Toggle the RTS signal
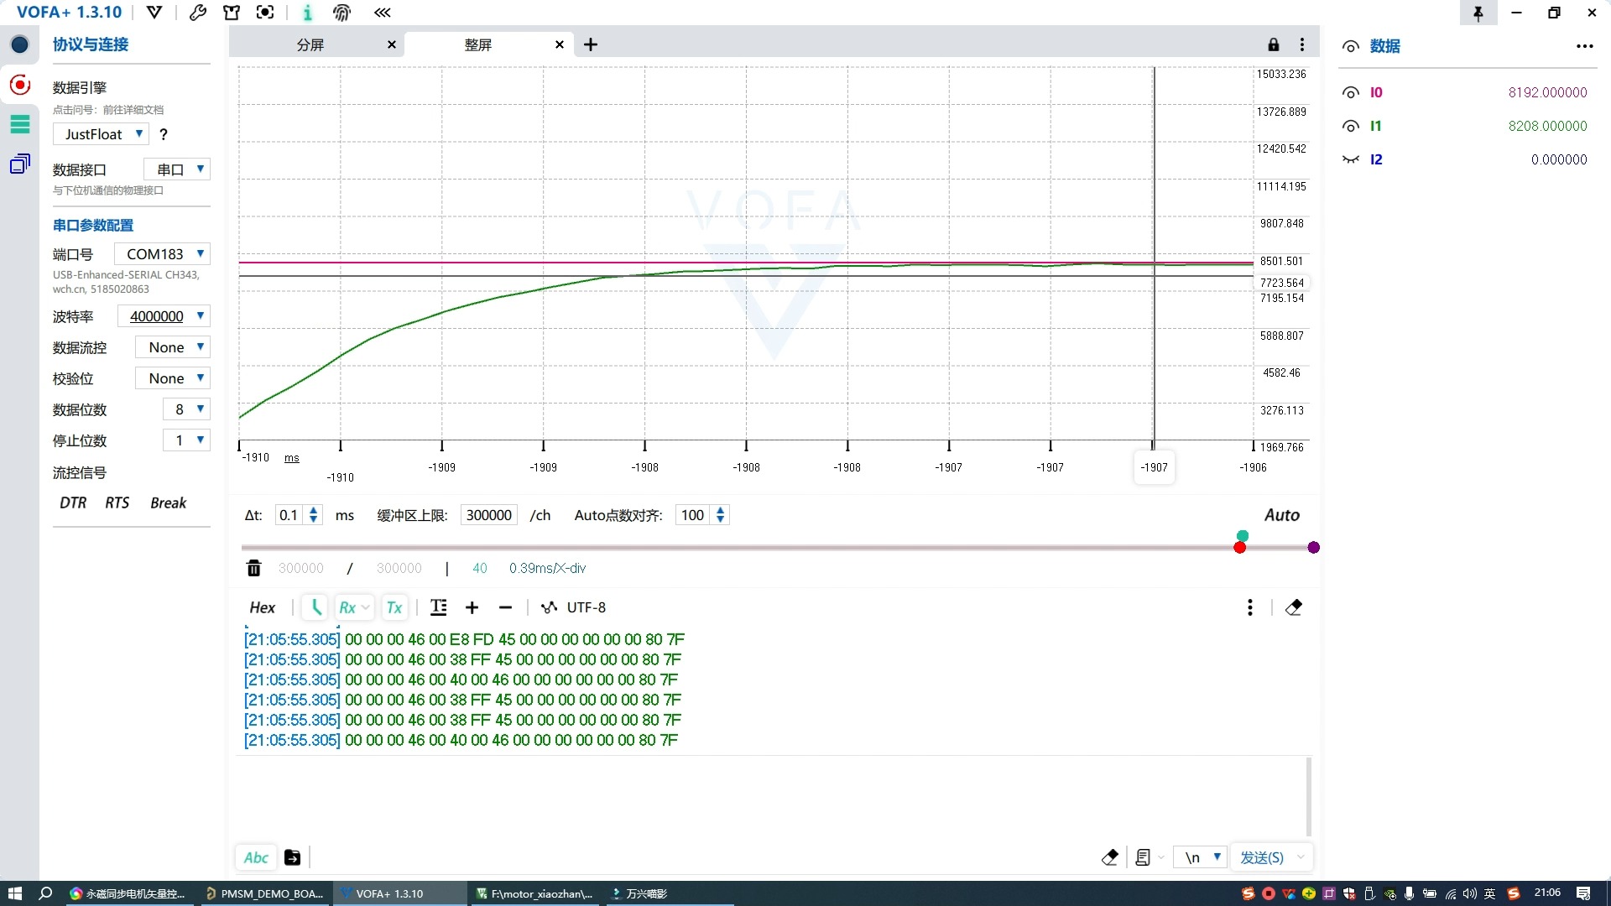Screen dimensions: 1611x906 pyautogui.click(x=117, y=502)
